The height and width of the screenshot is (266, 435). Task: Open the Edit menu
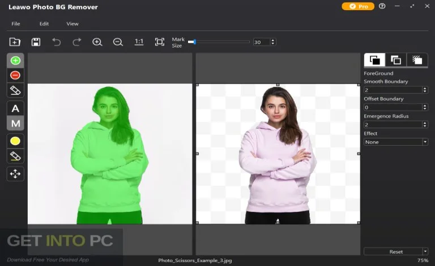(44, 24)
